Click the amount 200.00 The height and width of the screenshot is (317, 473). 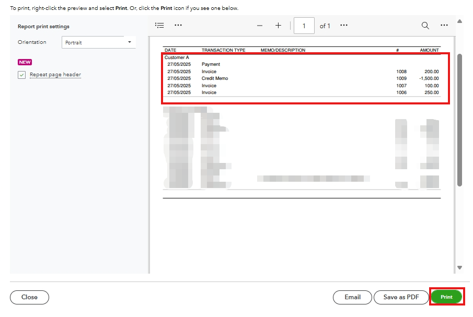coord(432,72)
